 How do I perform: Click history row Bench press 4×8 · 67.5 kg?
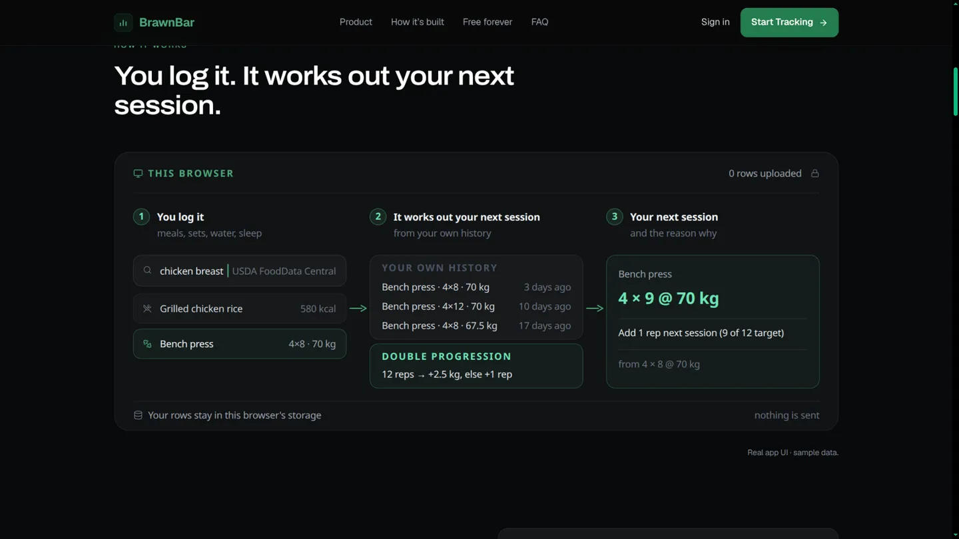pyautogui.click(x=476, y=326)
